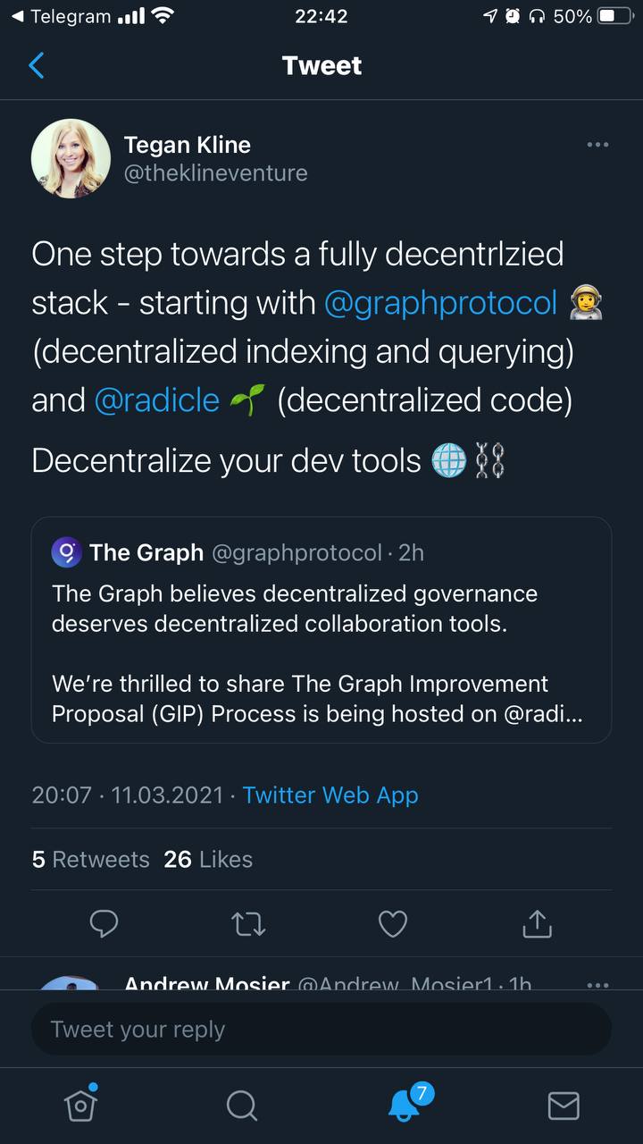Tap the reply speech bubble icon

104,923
